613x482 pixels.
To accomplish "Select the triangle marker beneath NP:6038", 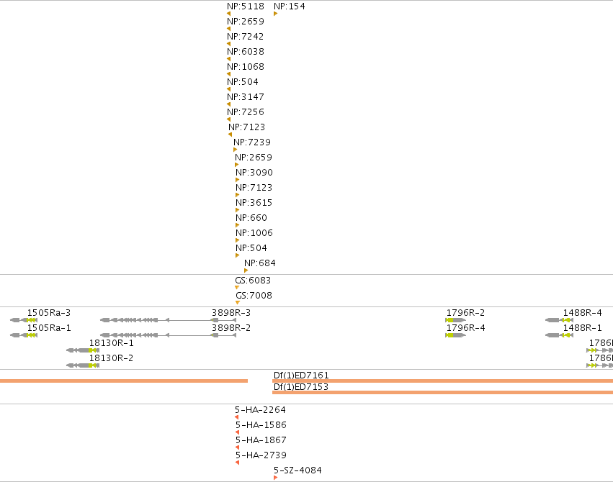I will [228, 59].
